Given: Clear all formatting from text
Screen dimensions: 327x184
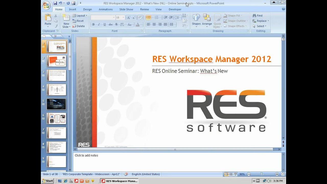Looking at the screenshot, I should [x=140, y=18].
